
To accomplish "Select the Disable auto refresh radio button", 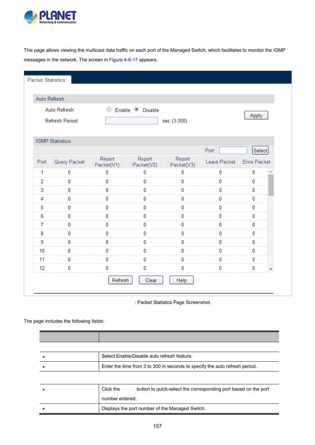I will (x=136, y=109).
